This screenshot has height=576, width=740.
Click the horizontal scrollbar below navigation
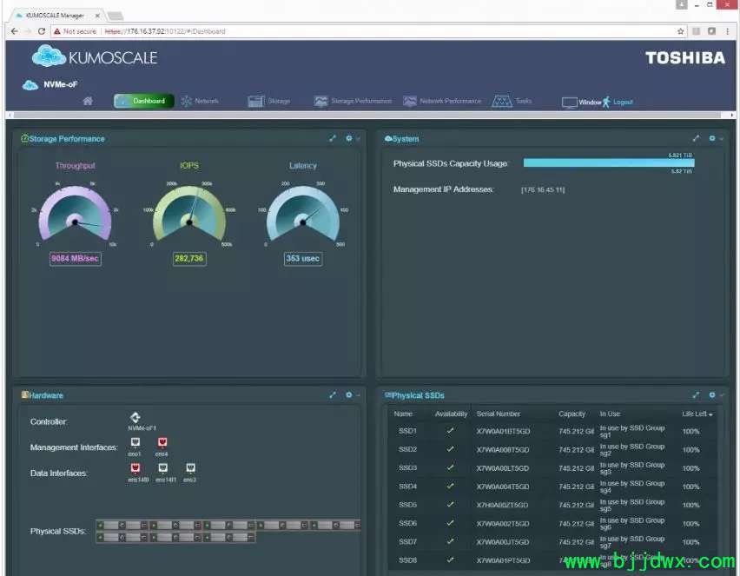[x=367, y=115]
